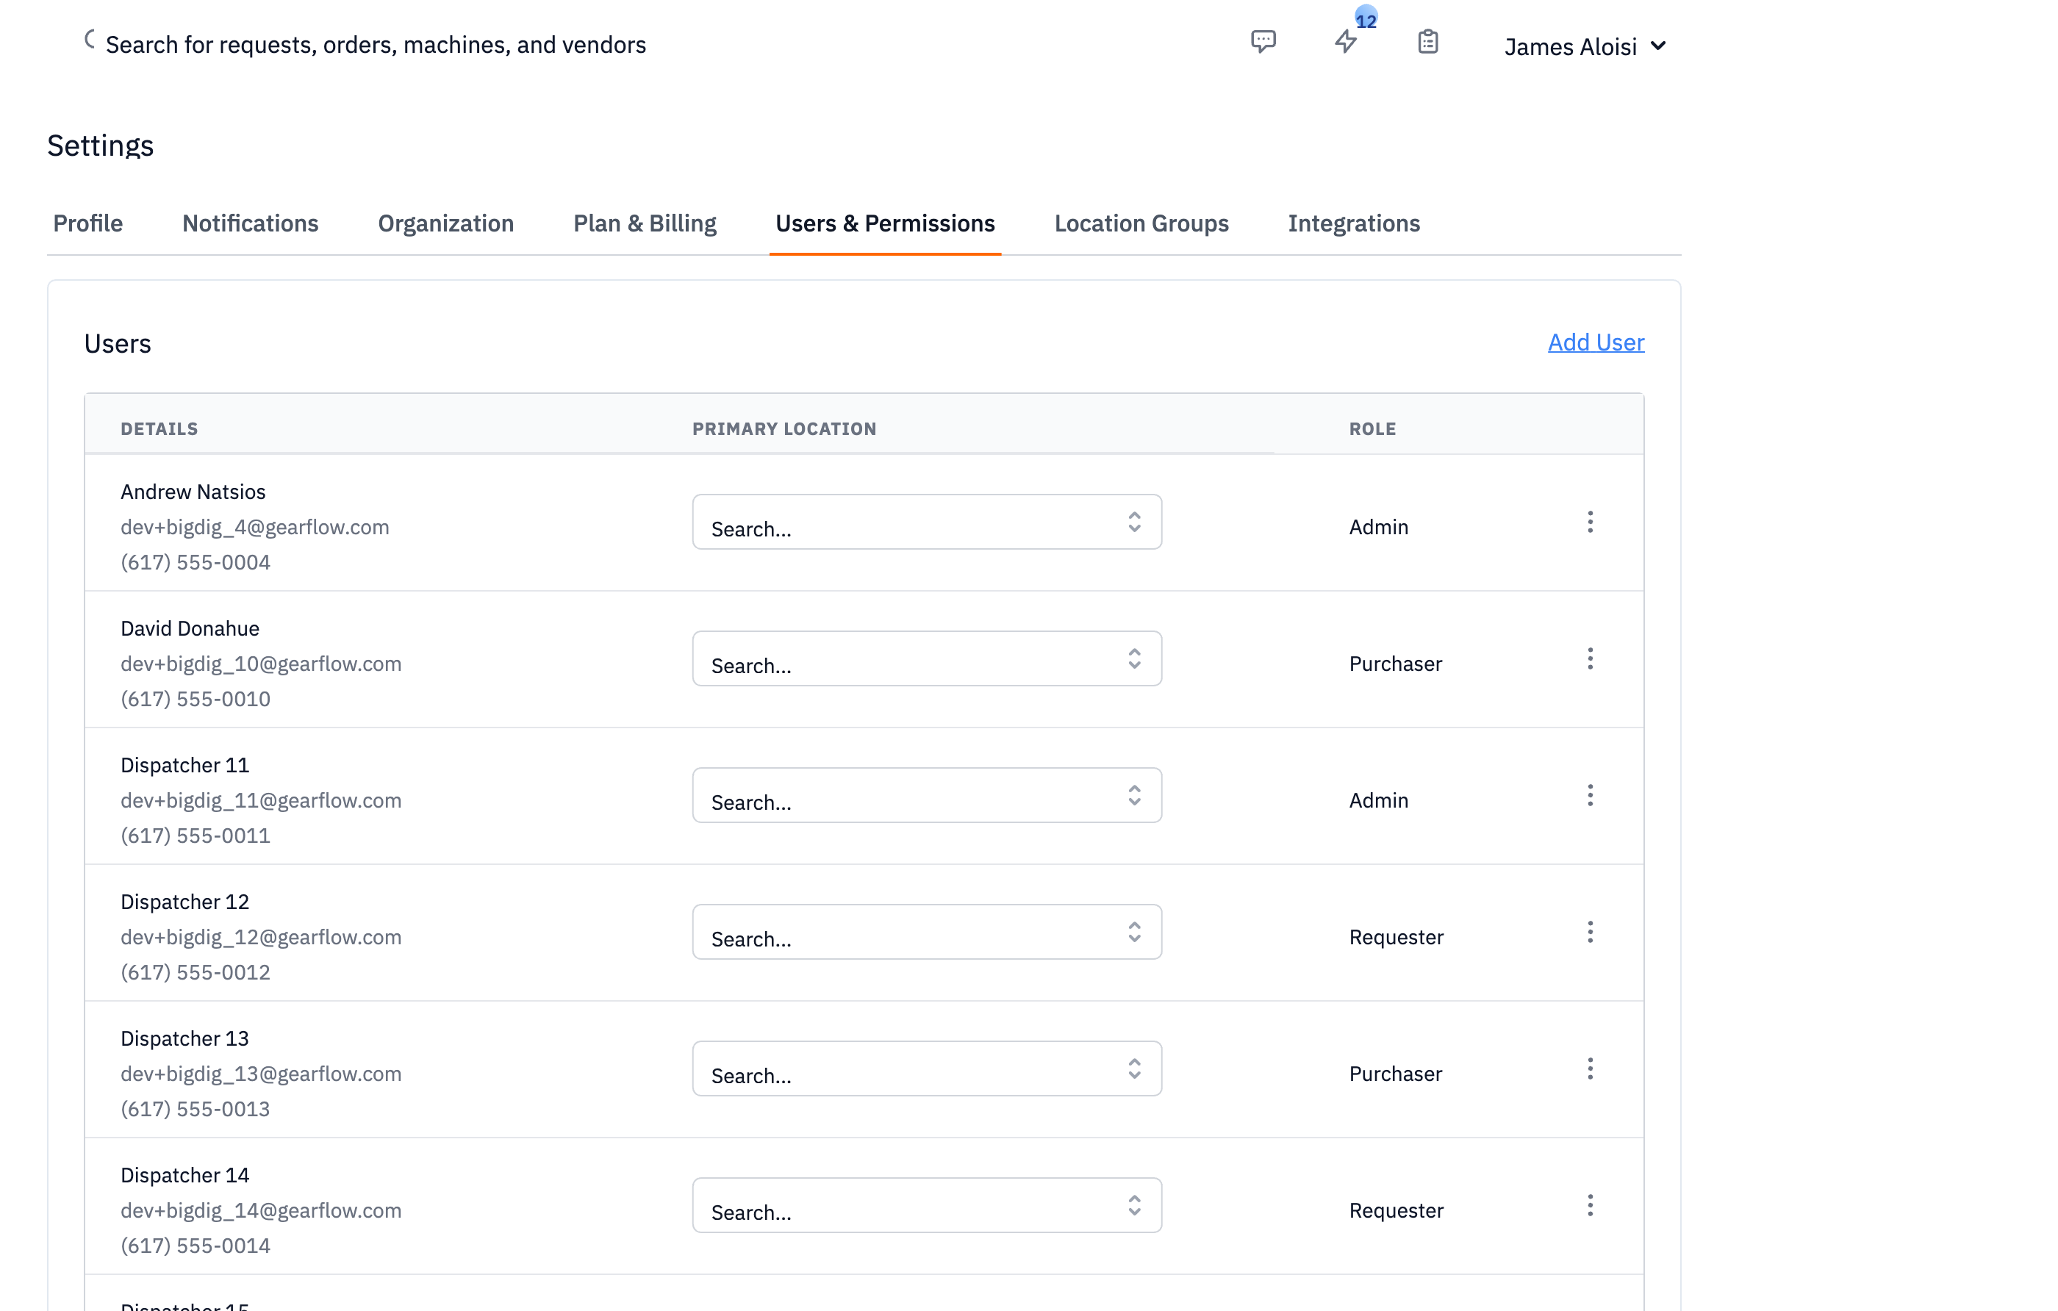Click phone number (617) 555-0012
Screen dimensions: 2058x1311
[196, 972]
